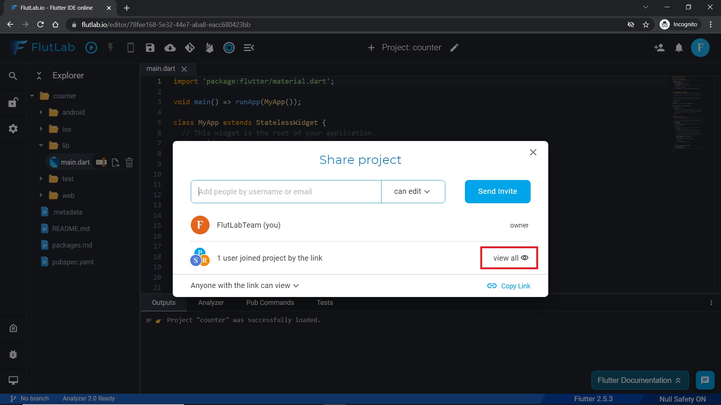This screenshot has height=405, width=721.
Task: Focus the Add people by username field
Action: 286,192
